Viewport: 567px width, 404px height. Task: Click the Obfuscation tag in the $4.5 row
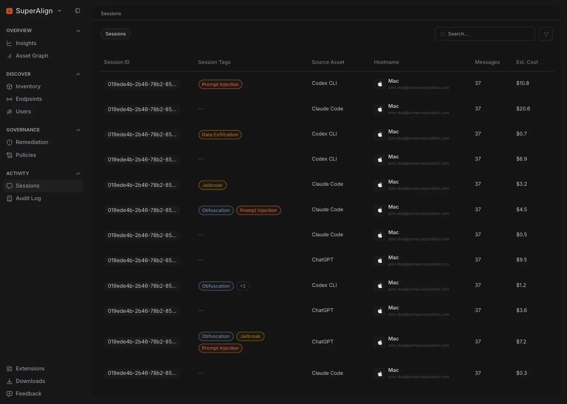[216, 210]
